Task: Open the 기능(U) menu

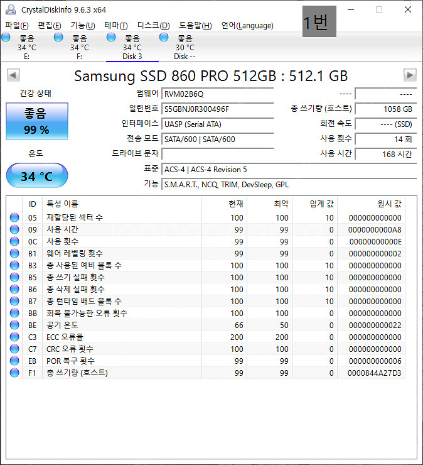Action: (83, 26)
